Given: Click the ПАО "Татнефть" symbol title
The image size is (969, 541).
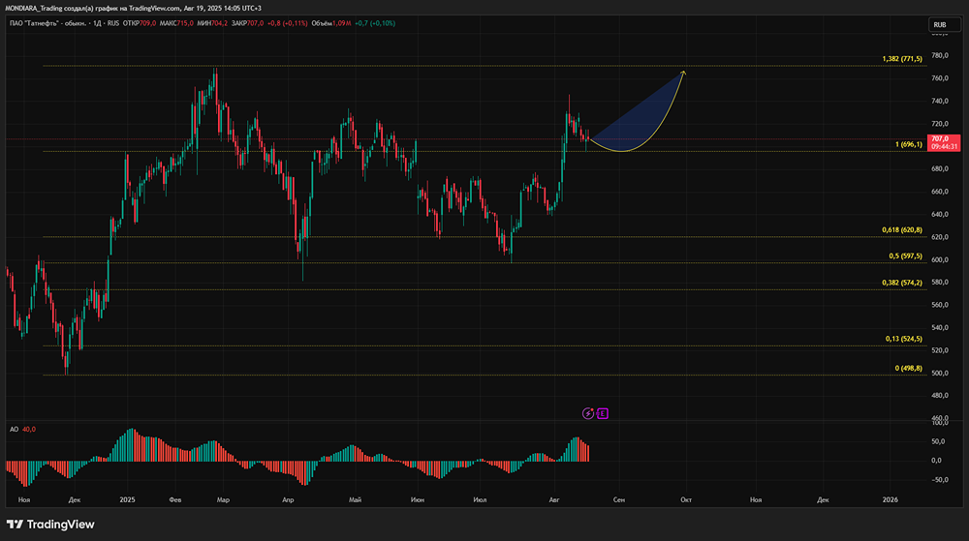Looking at the screenshot, I should pyautogui.click(x=48, y=23).
